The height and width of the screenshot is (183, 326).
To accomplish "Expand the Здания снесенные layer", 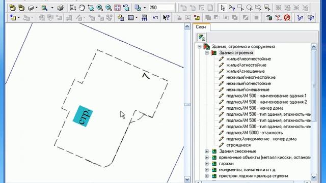I will tap(207, 151).
